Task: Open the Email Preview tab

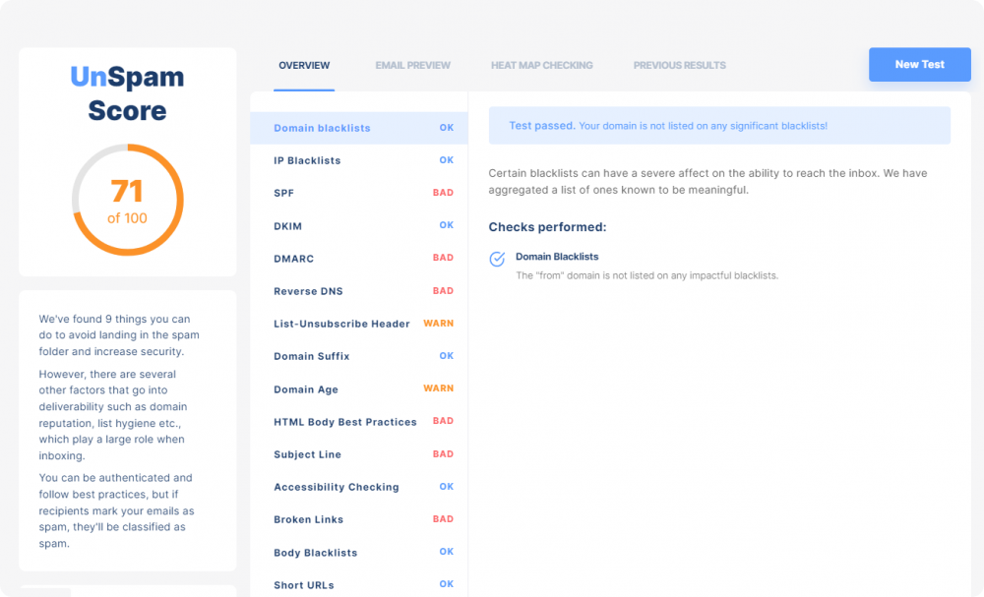Action: pyautogui.click(x=413, y=65)
